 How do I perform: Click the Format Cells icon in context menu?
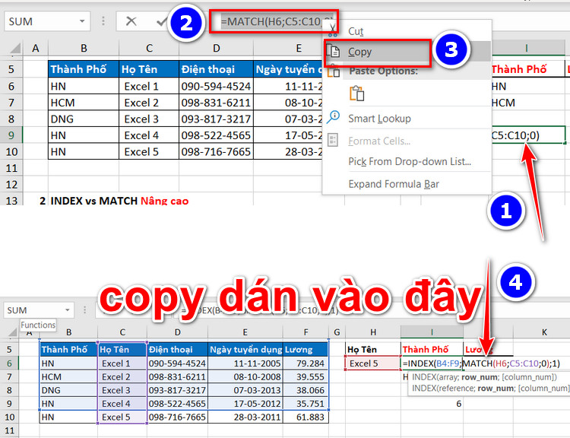pyautogui.click(x=333, y=140)
